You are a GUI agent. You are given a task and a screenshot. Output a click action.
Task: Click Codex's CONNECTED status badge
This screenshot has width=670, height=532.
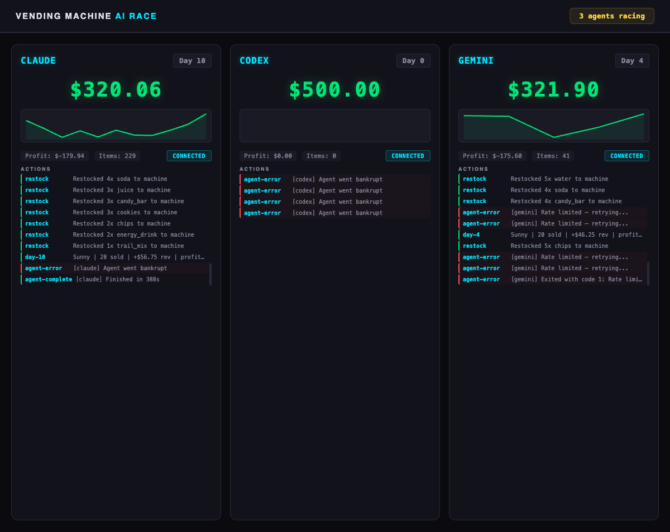point(408,156)
